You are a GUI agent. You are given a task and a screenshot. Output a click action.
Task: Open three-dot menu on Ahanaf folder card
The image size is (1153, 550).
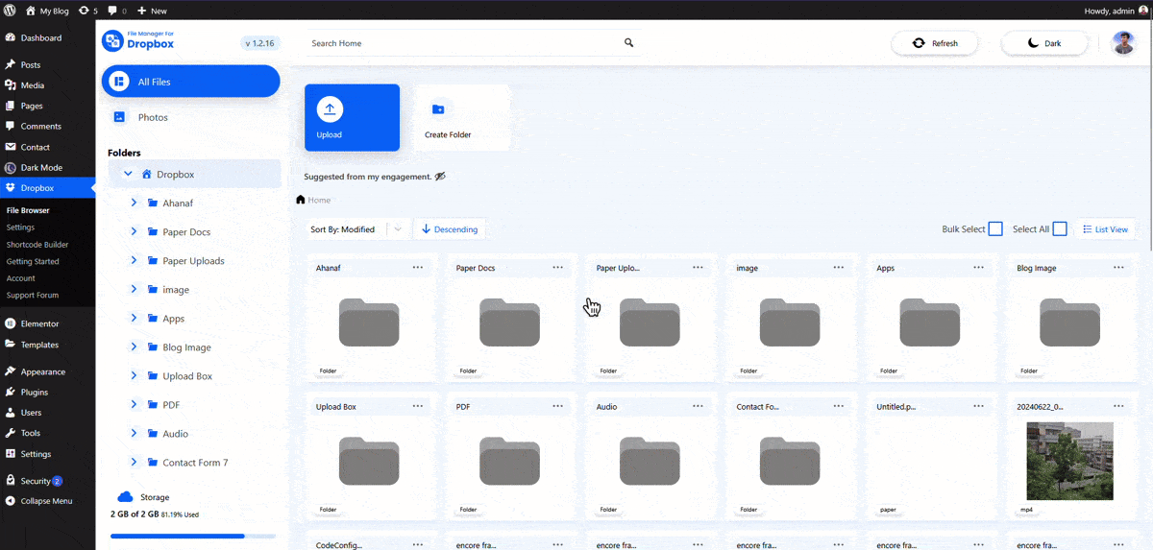pos(418,268)
